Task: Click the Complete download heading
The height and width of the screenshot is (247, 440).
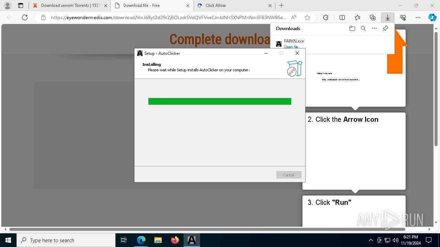Action: [x=220, y=39]
